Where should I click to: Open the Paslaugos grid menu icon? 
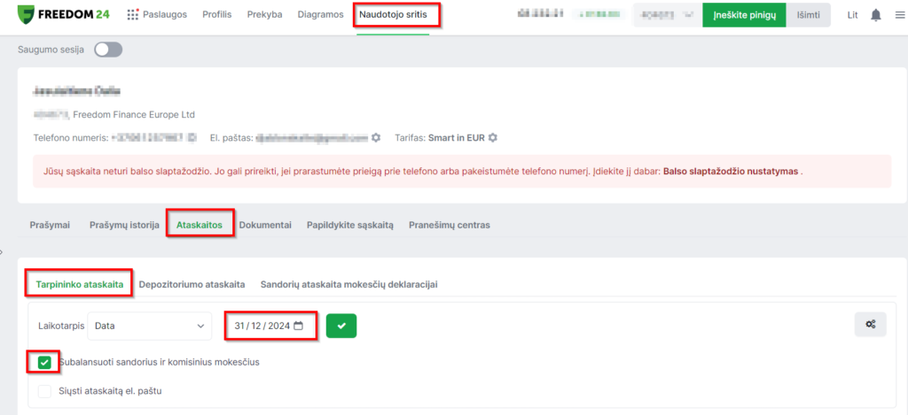133,15
